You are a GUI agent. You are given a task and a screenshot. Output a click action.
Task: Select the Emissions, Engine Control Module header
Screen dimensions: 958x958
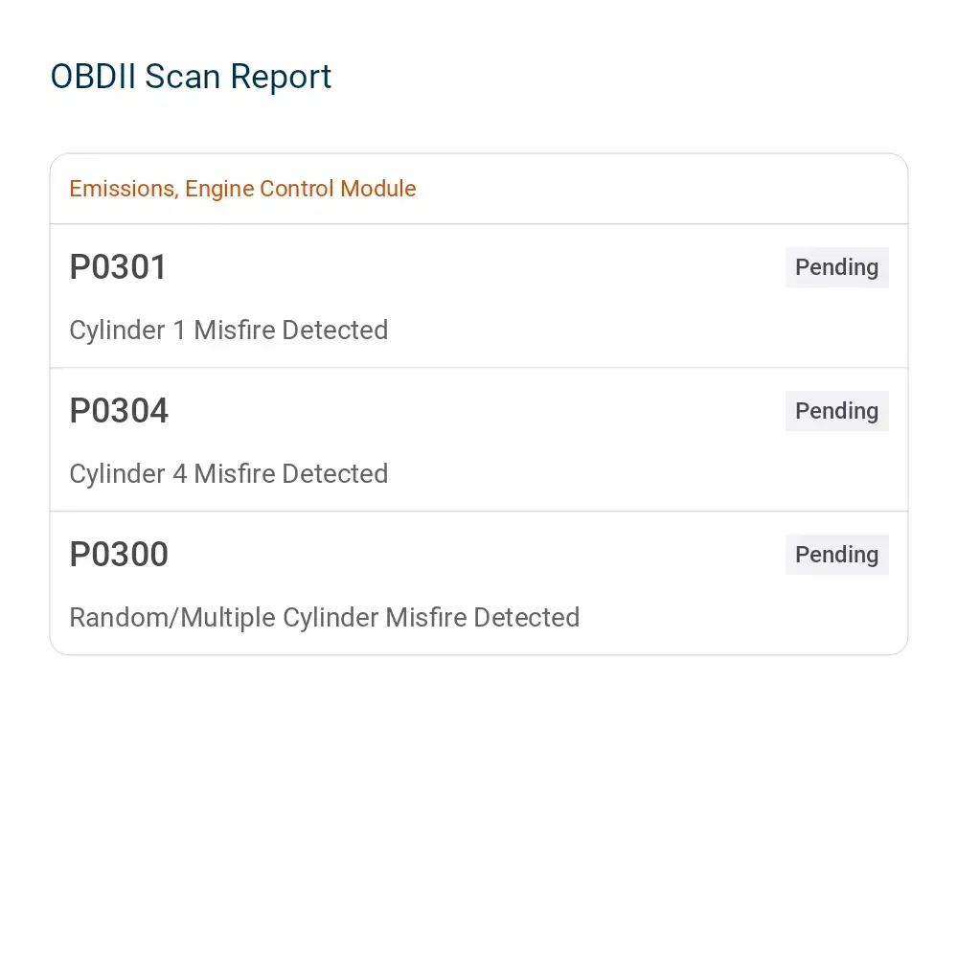479,189
